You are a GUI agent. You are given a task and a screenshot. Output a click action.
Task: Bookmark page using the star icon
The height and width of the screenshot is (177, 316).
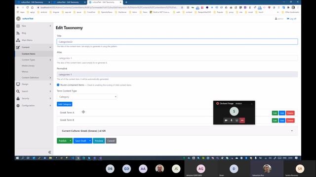click(x=182, y=7)
